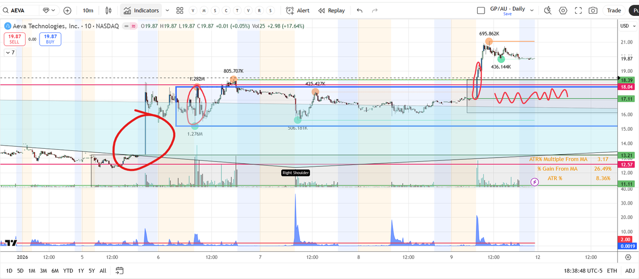Click the purple lightning icon on chart

[x=534, y=182]
